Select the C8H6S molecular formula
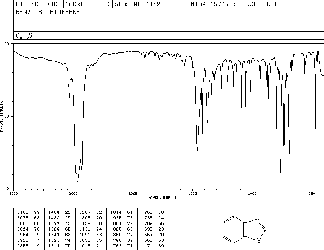The image size is (324, 250). click(x=24, y=36)
